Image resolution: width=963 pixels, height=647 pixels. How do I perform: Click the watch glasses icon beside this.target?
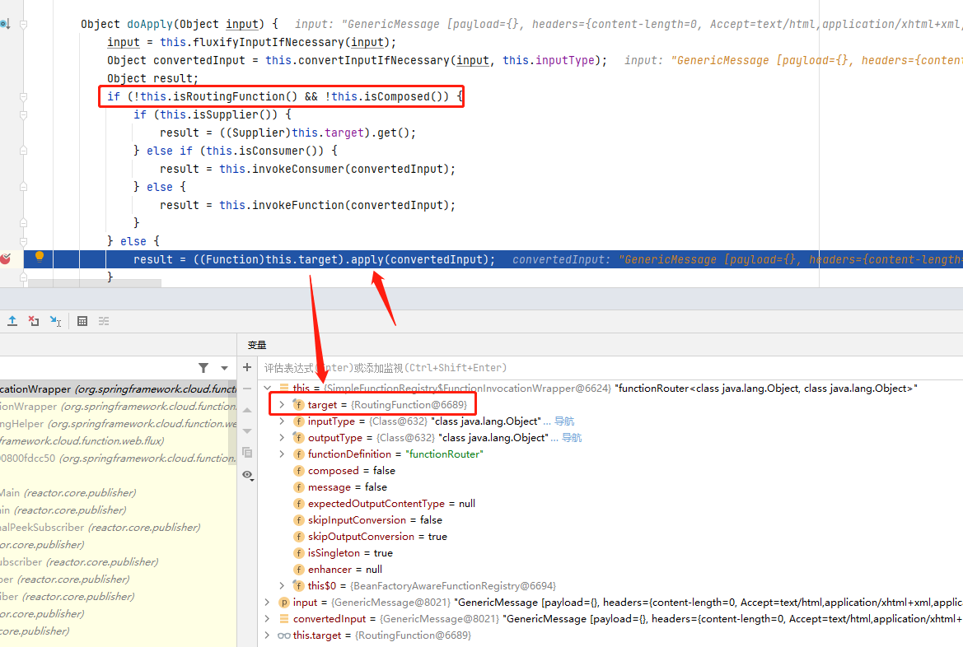coord(283,635)
